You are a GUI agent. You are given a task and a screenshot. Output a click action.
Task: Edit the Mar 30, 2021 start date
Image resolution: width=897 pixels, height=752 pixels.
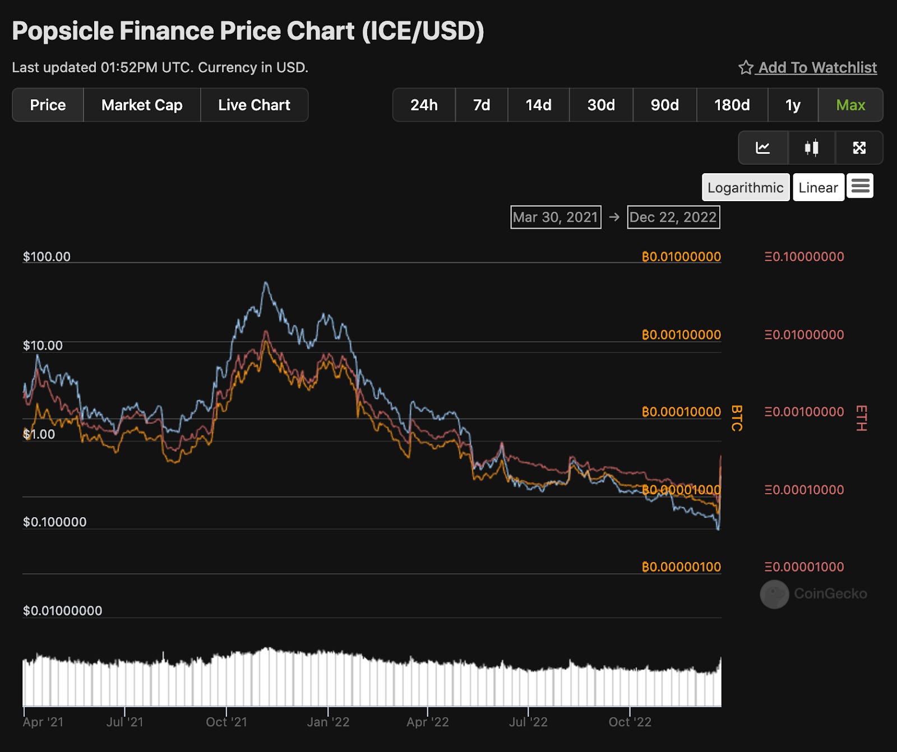[x=556, y=217]
